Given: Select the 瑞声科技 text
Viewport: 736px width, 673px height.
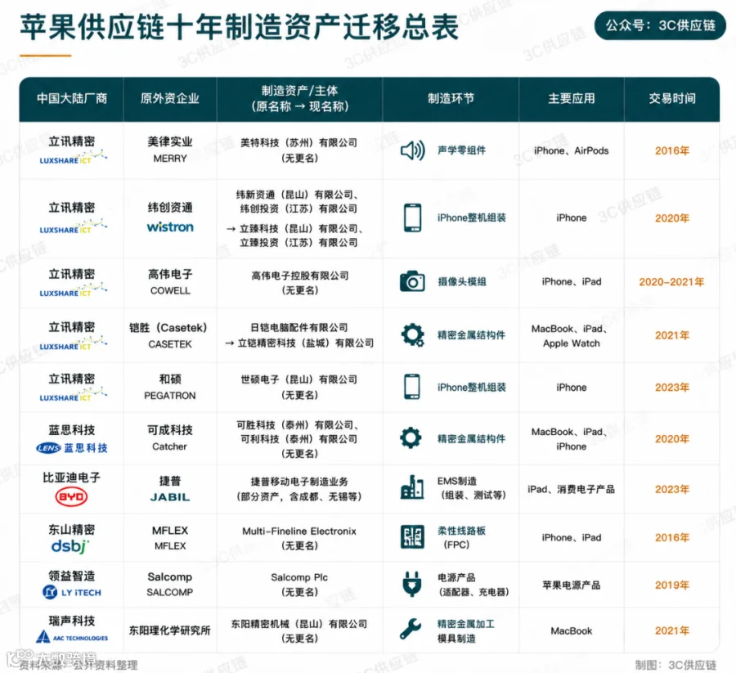Looking at the screenshot, I should pyautogui.click(x=72, y=621).
